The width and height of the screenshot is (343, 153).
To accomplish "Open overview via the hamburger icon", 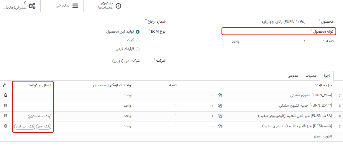I will click(75, 6).
